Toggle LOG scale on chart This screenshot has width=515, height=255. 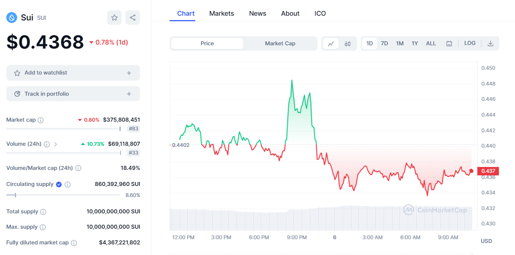(470, 43)
